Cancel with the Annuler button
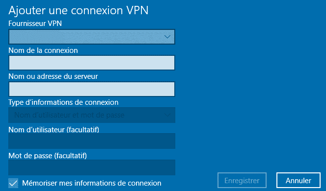 click(x=299, y=180)
